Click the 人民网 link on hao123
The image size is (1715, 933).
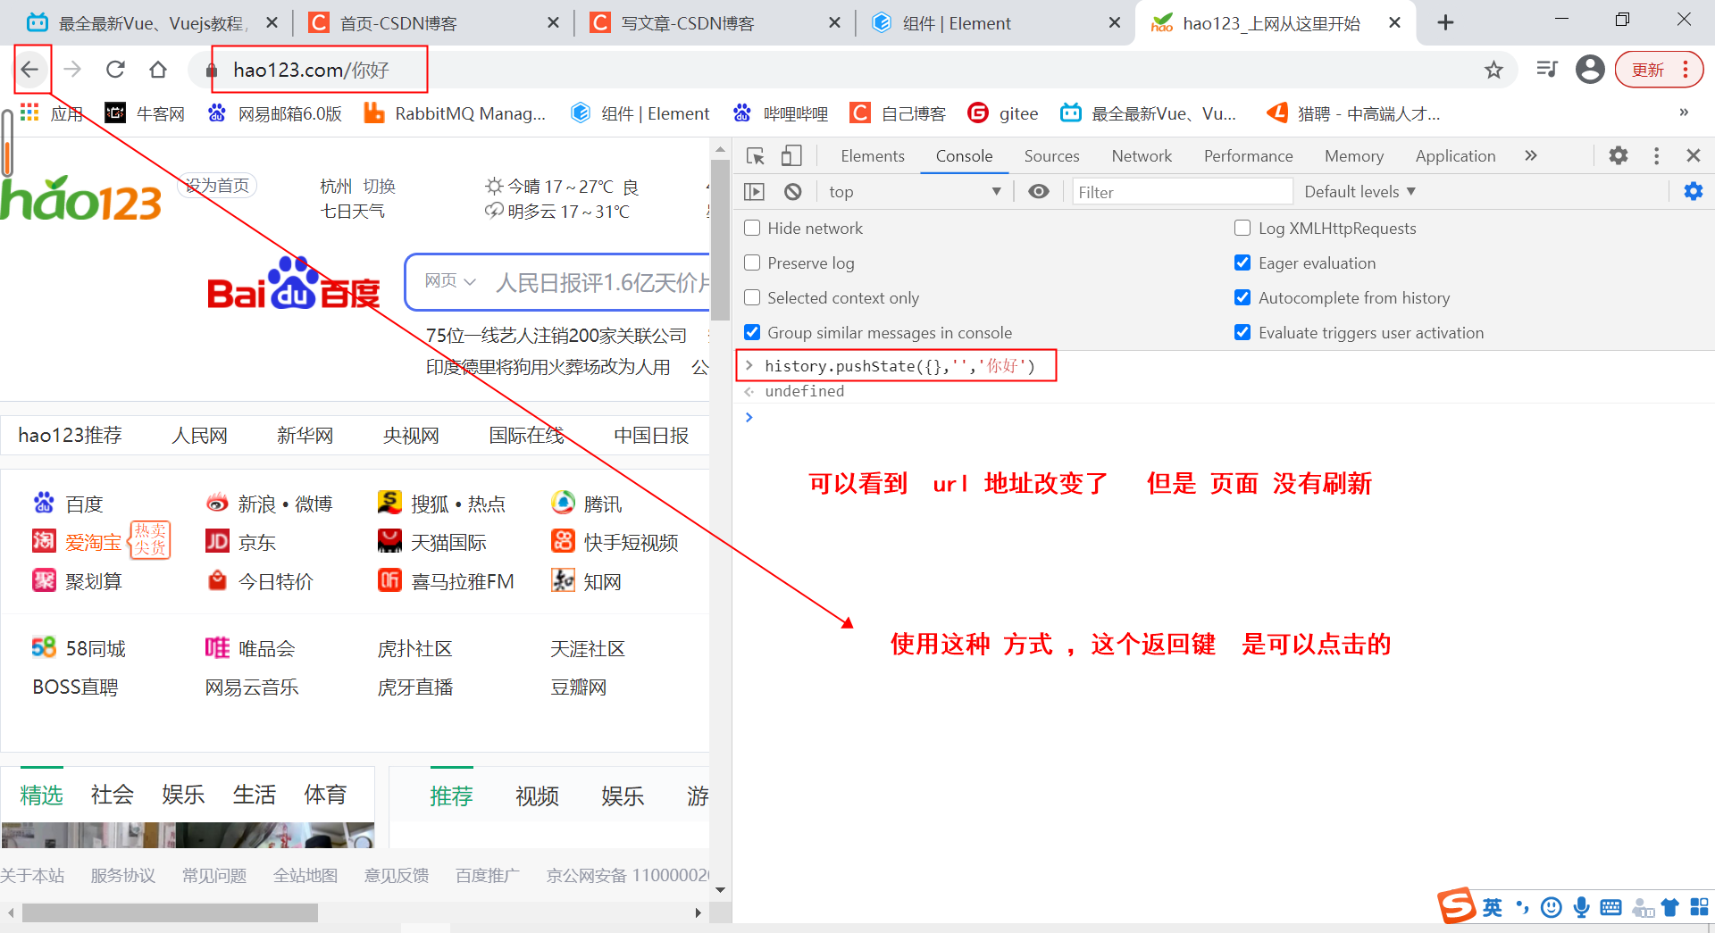click(199, 435)
